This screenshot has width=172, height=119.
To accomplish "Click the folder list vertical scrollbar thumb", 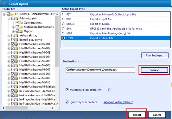I will (57, 42).
